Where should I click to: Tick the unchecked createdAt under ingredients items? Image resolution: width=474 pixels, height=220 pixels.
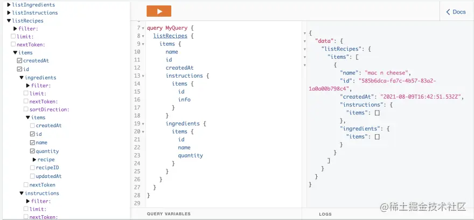[32, 125]
